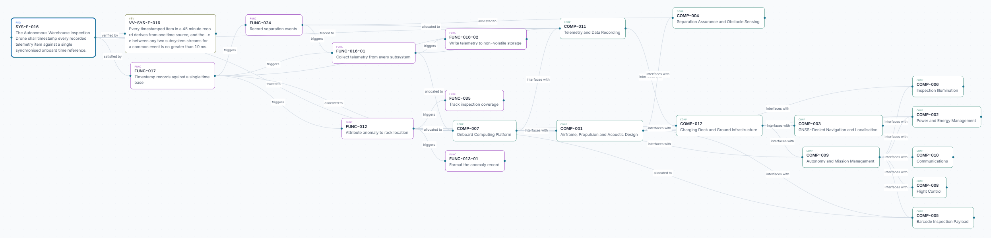Select COMP-006 Inspection Illumination node
The height and width of the screenshot is (238, 991).
click(938, 87)
